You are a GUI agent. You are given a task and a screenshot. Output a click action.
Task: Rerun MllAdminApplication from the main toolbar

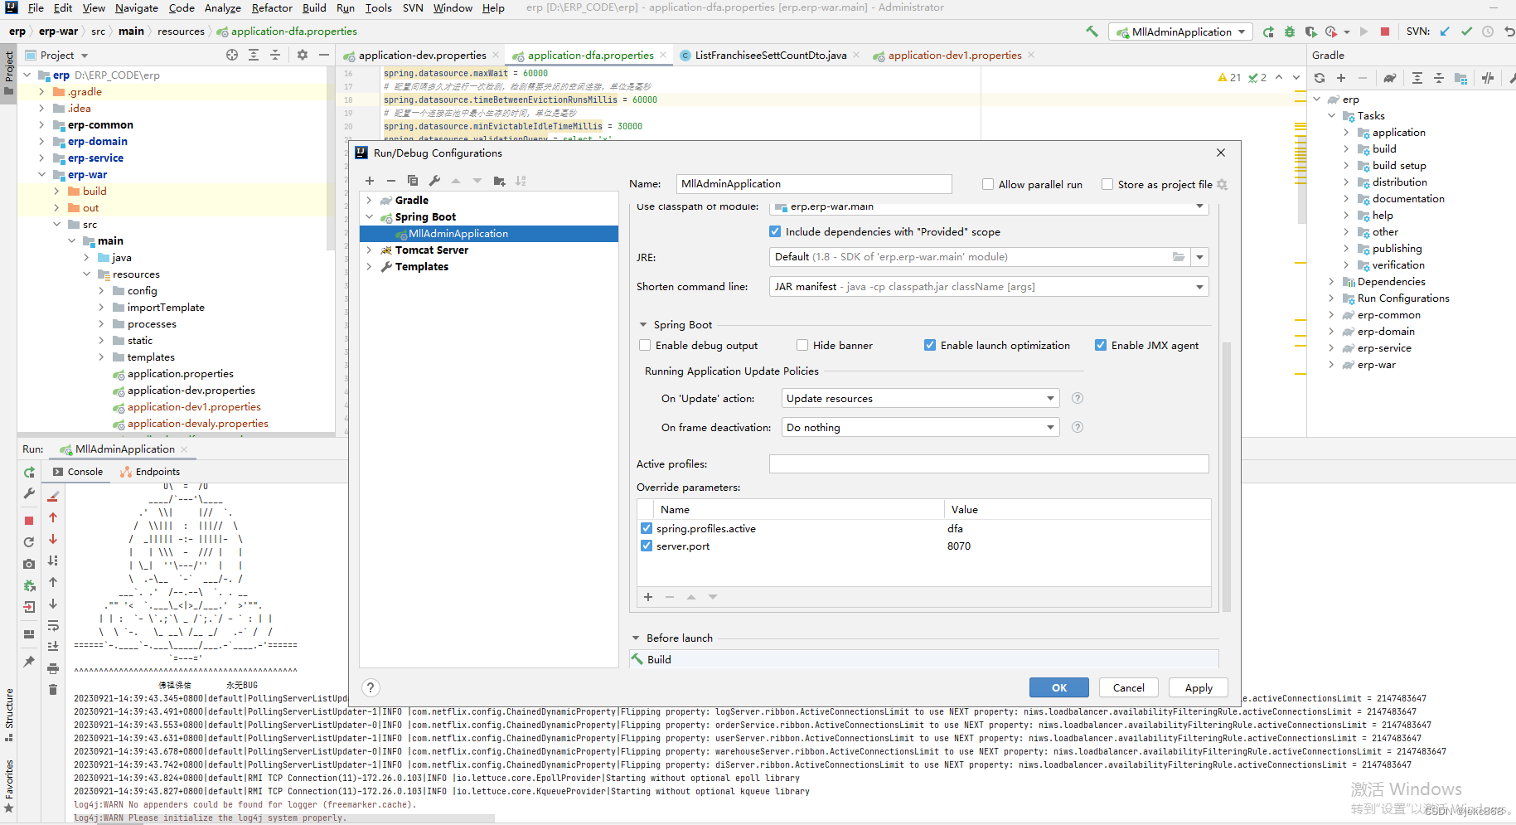point(1268,32)
